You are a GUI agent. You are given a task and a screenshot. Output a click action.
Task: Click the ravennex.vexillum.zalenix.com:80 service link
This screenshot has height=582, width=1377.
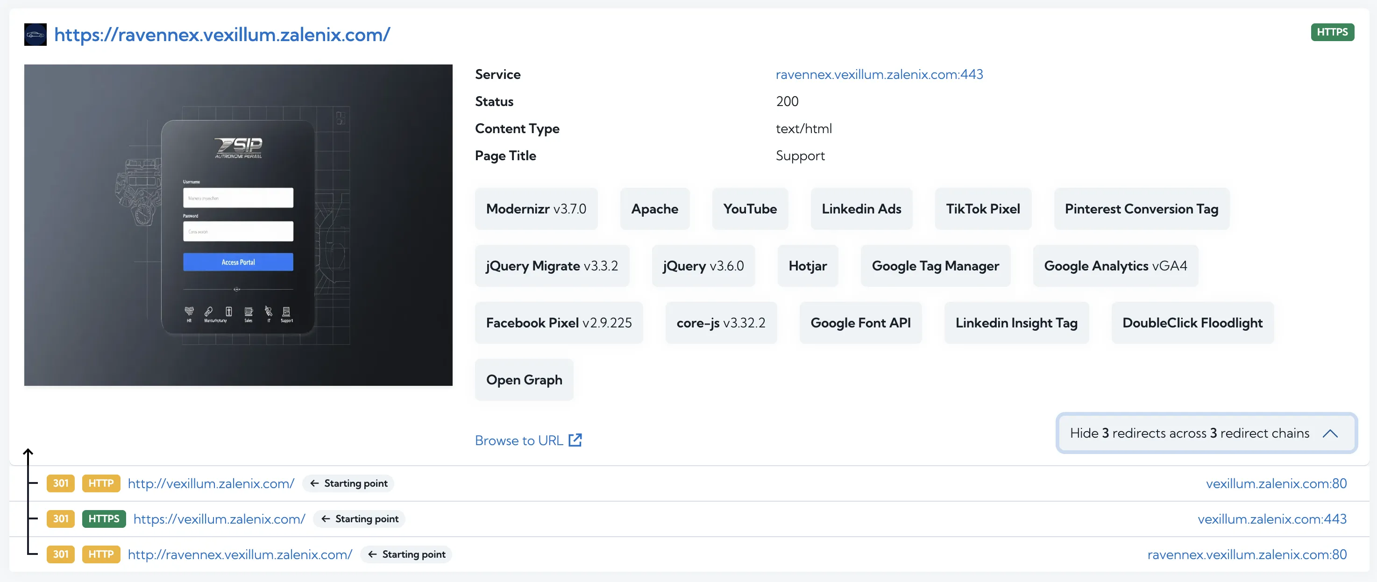pos(1247,554)
